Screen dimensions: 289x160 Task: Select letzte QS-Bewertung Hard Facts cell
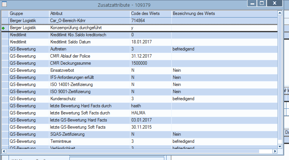(x=90, y=120)
